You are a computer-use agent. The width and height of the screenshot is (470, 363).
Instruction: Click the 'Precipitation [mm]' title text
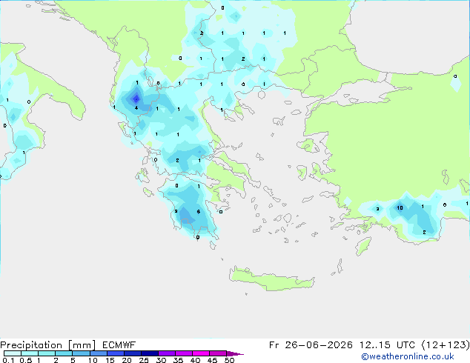[x=48, y=345]
